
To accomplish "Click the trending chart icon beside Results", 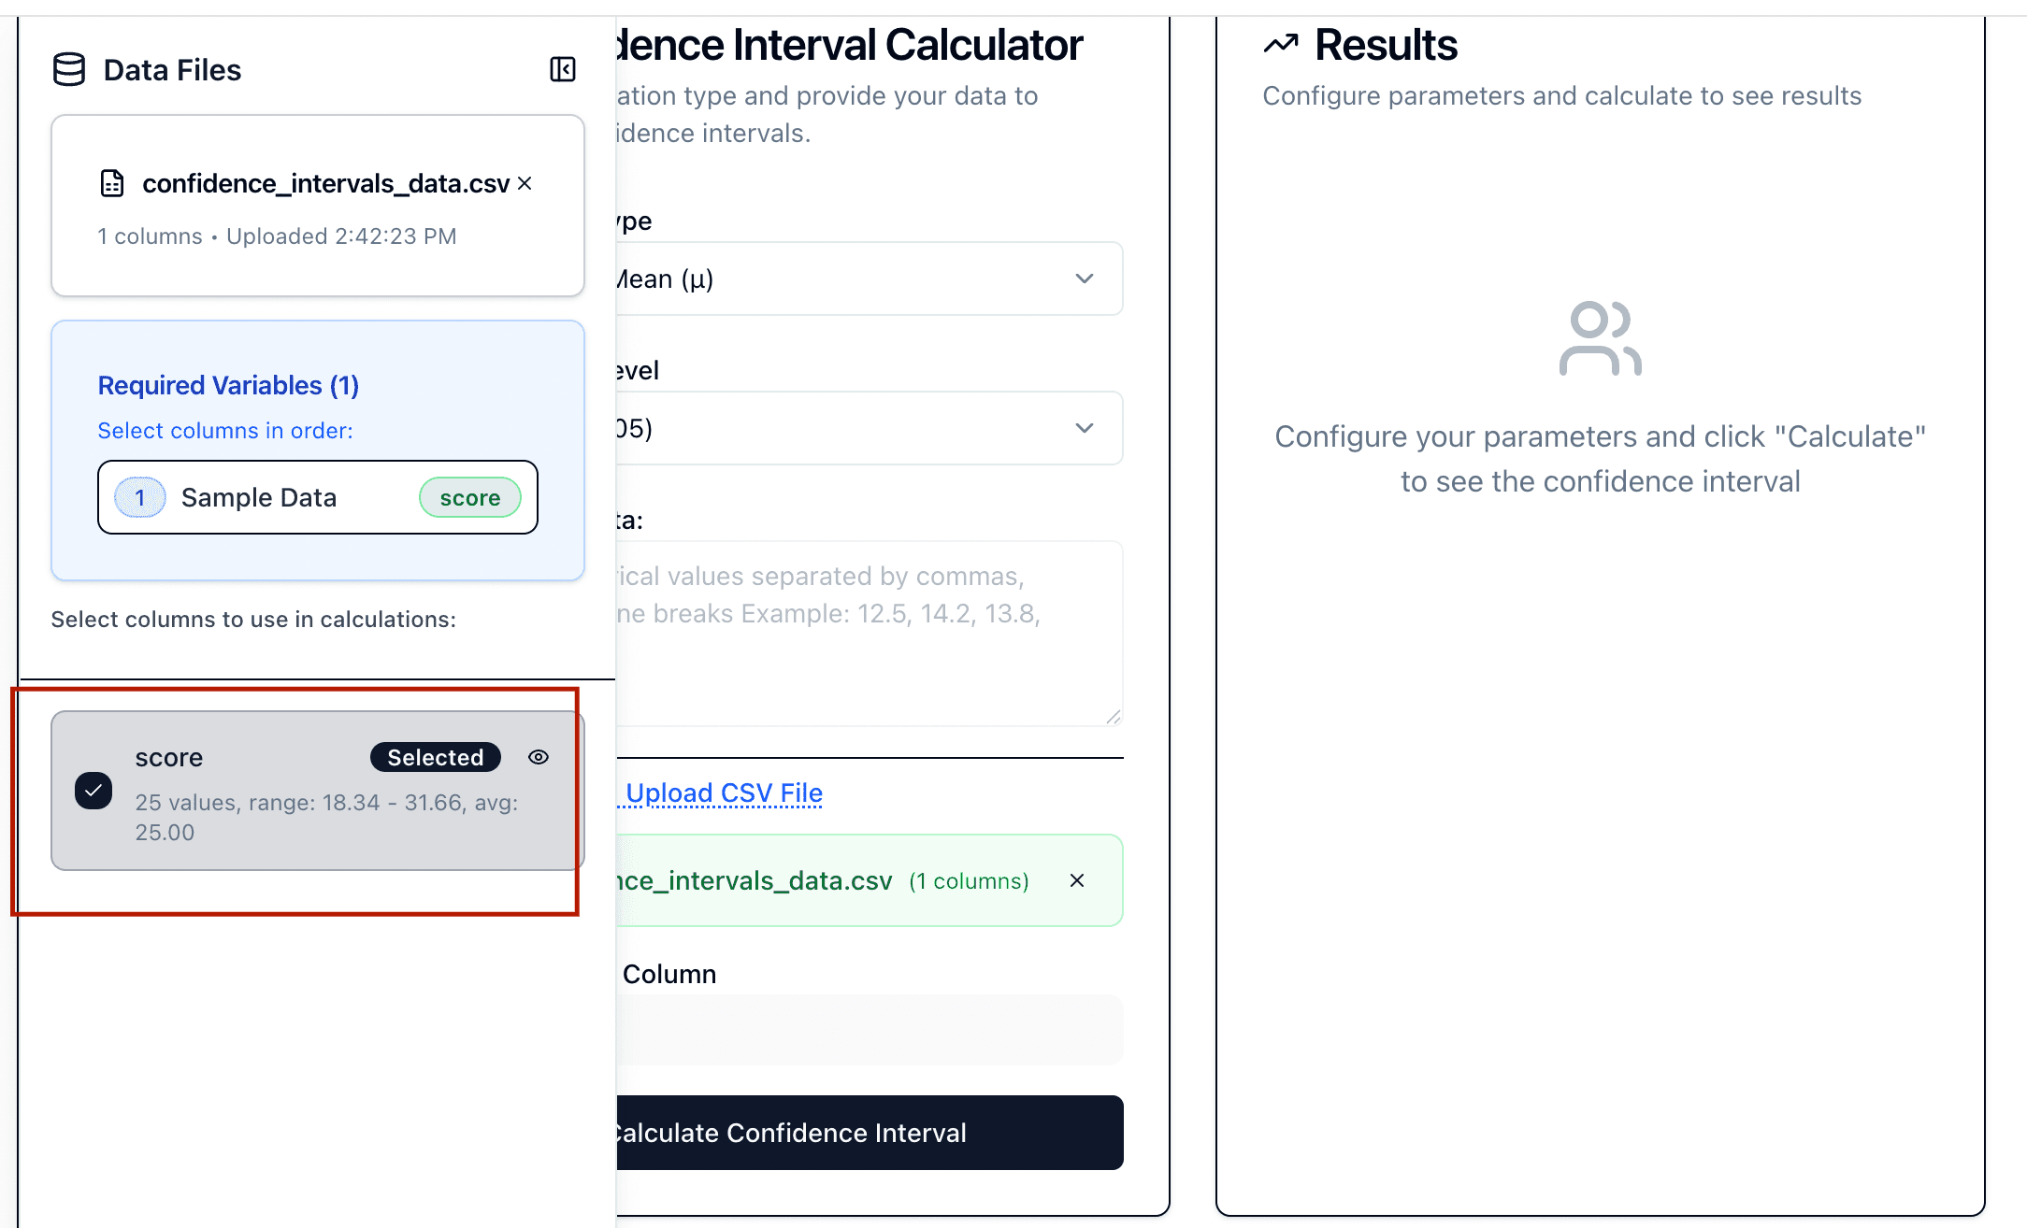I will coord(1281,44).
